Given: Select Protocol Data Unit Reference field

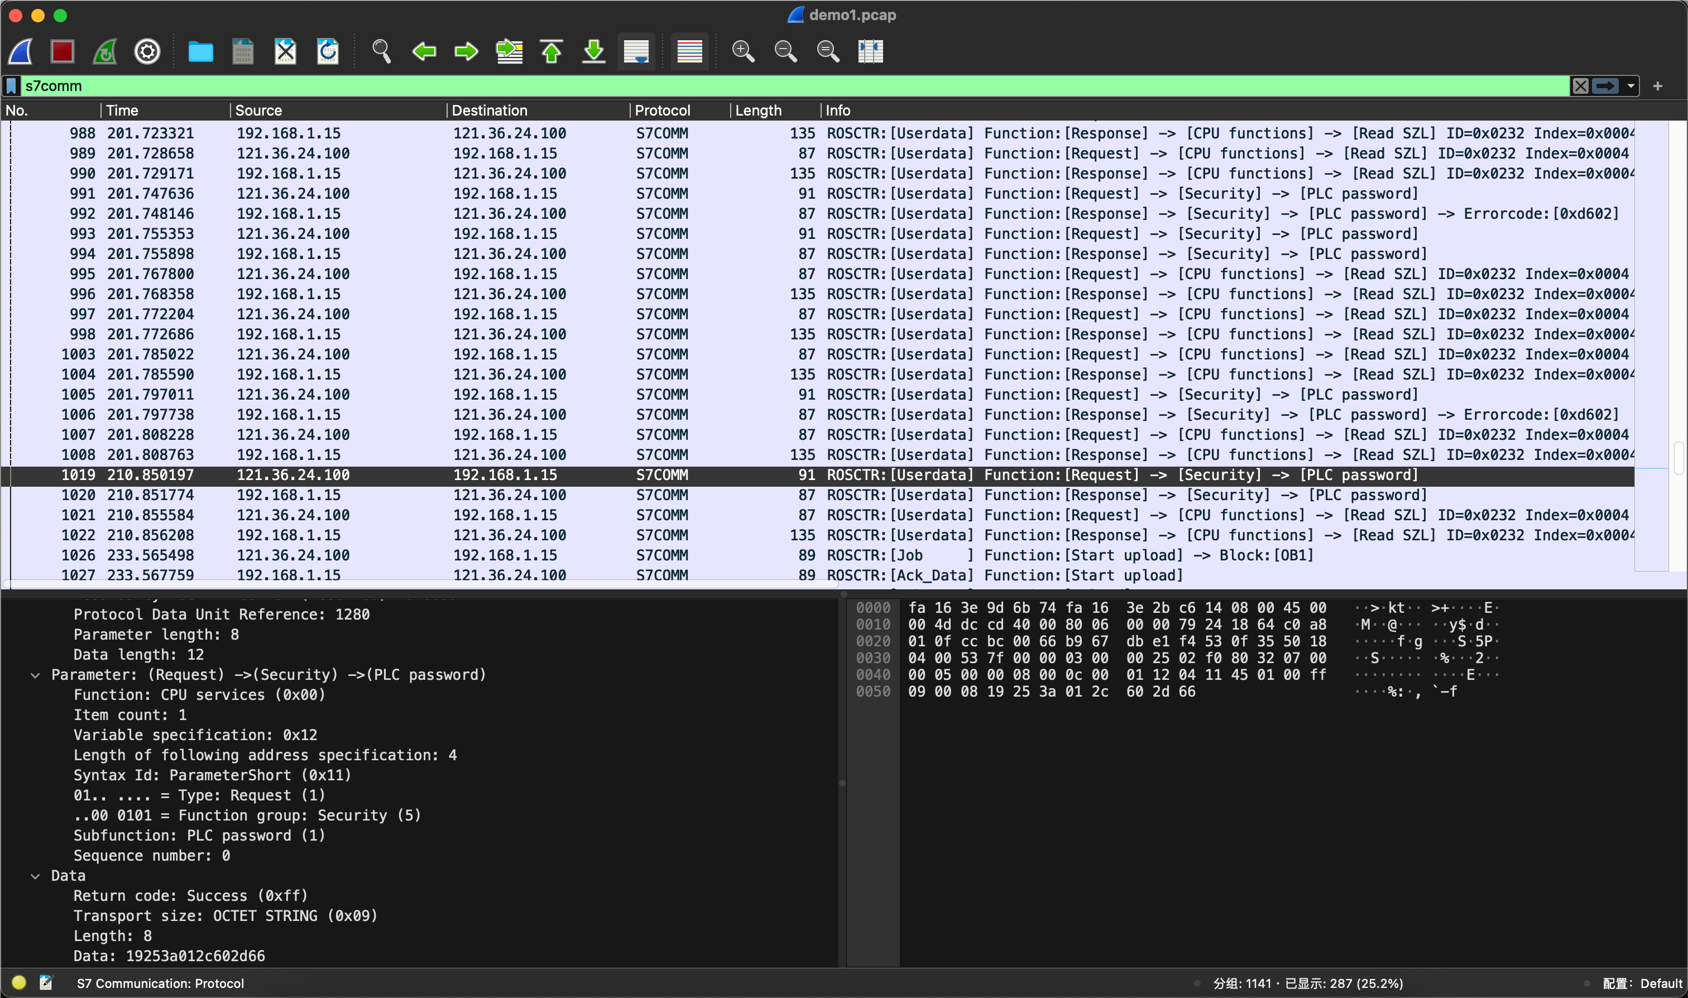Looking at the screenshot, I should pos(221,615).
